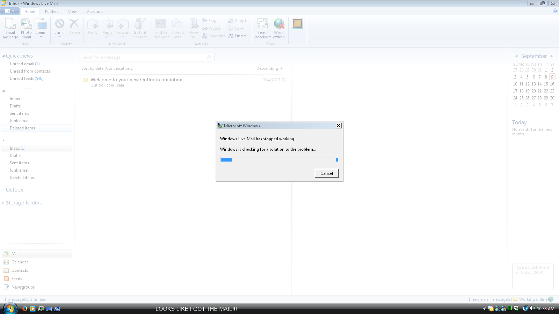This screenshot has width=559, height=314.
Task: Open the Accounts ribbon tab
Action: point(95,12)
